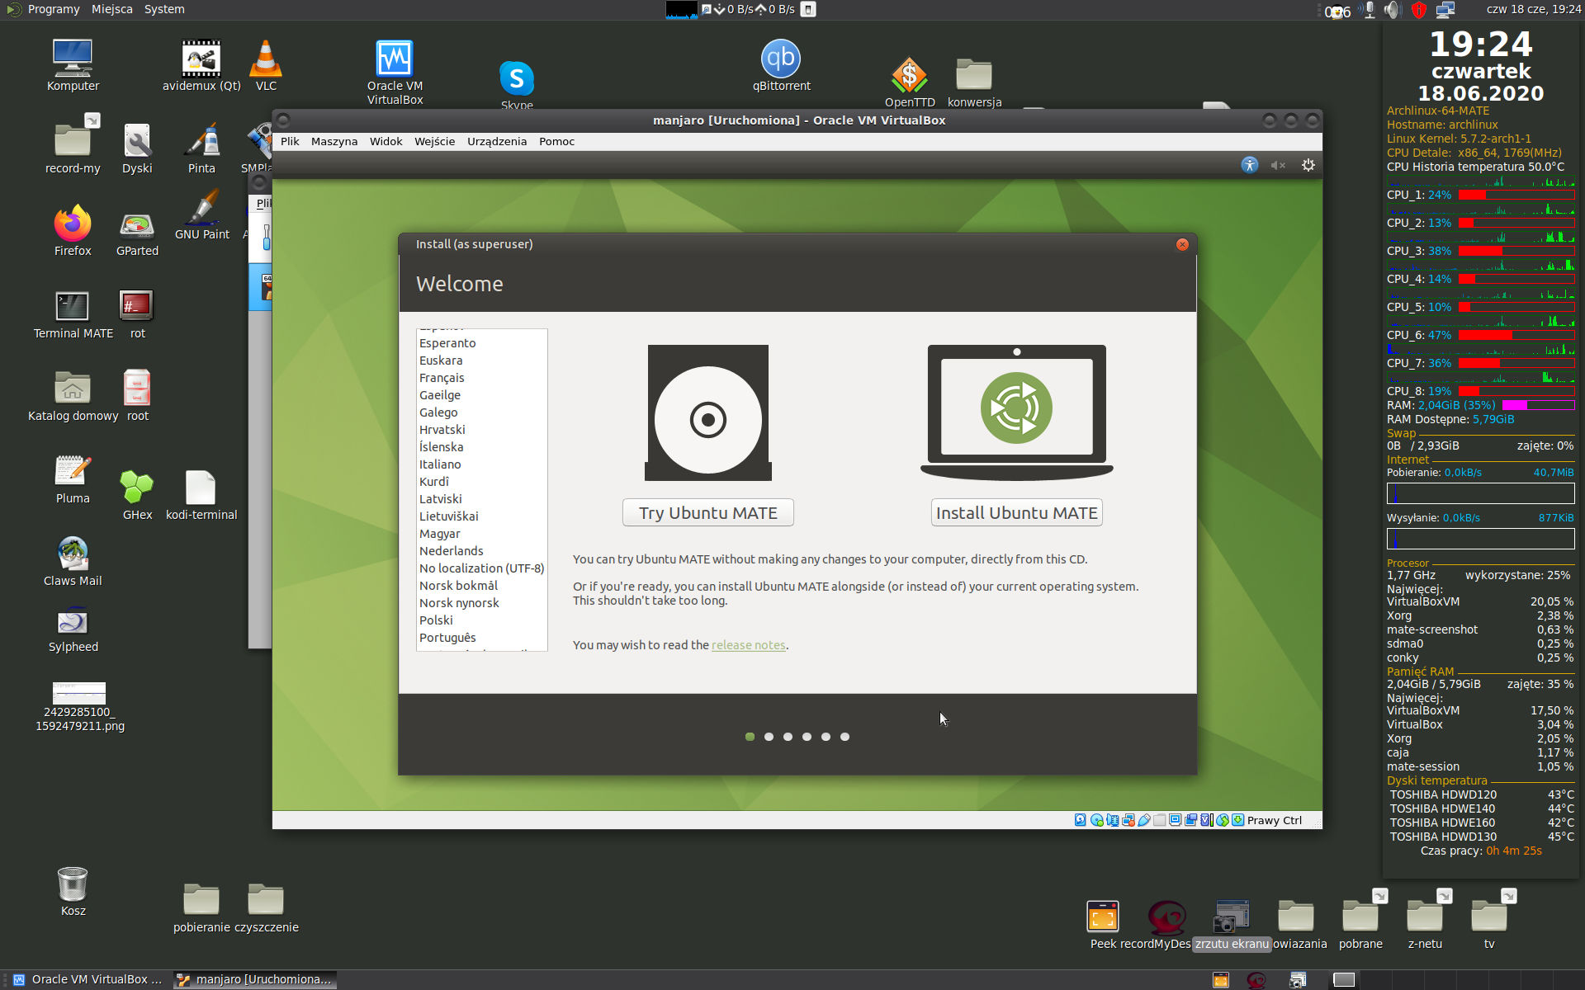Click the USB devices status icon
The height and width of the screenshot is (990, 1585).
click(x=1143, y=819)
